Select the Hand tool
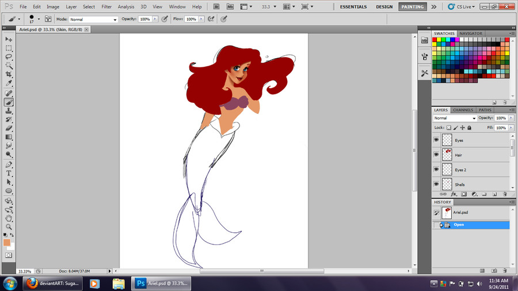 [x=9, y=218]
